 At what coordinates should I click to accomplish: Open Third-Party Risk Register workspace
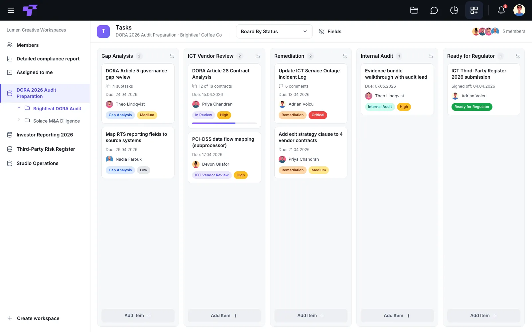pos(45,149)
